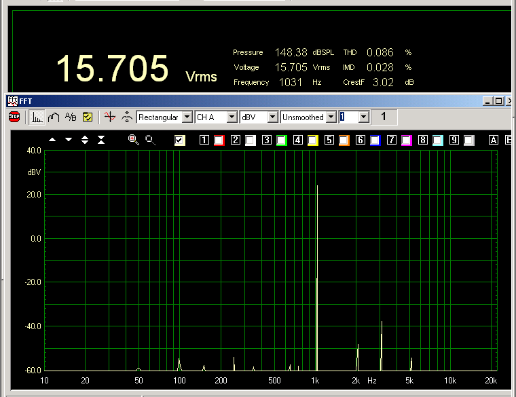Screen dimensions: 516x397
Task: Click the zoom-in magnifier icon
Action: 134,140
